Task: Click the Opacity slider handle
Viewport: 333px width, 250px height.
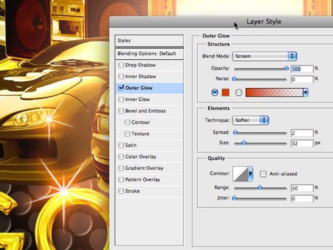Action: pyautogui.click(x=286, y=68)
